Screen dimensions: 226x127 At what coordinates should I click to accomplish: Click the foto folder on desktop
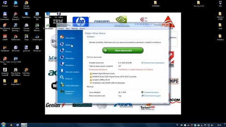click(5, 82)
